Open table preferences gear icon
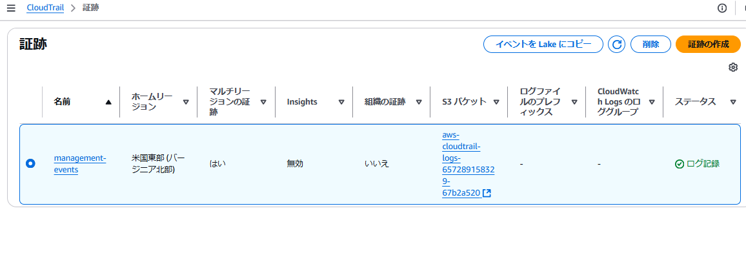This screenshot has height=255, width=746. coord(732,67)
